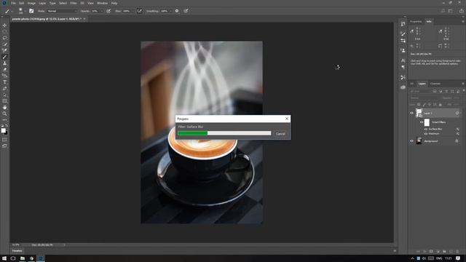Select the Brush tool in the toolbar
466x262 pixels.
[4, 57]
